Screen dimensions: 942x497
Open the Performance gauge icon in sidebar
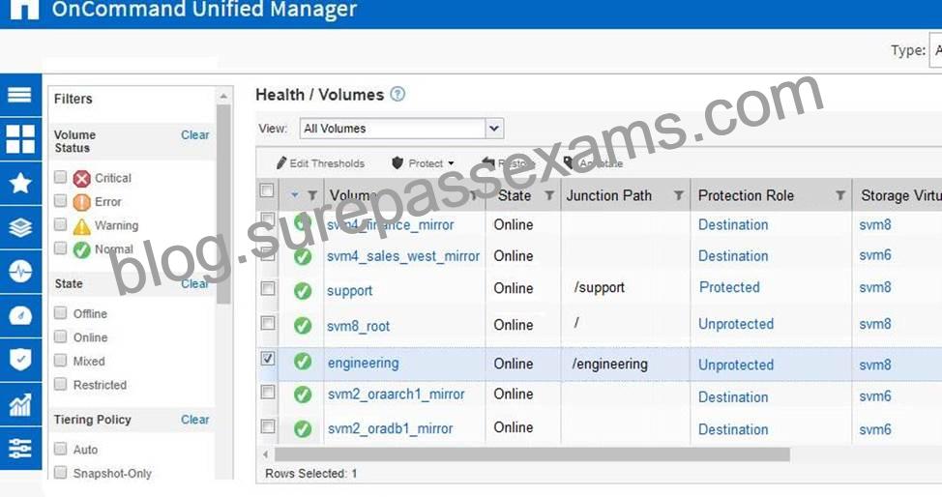click(x=19, y=315)
